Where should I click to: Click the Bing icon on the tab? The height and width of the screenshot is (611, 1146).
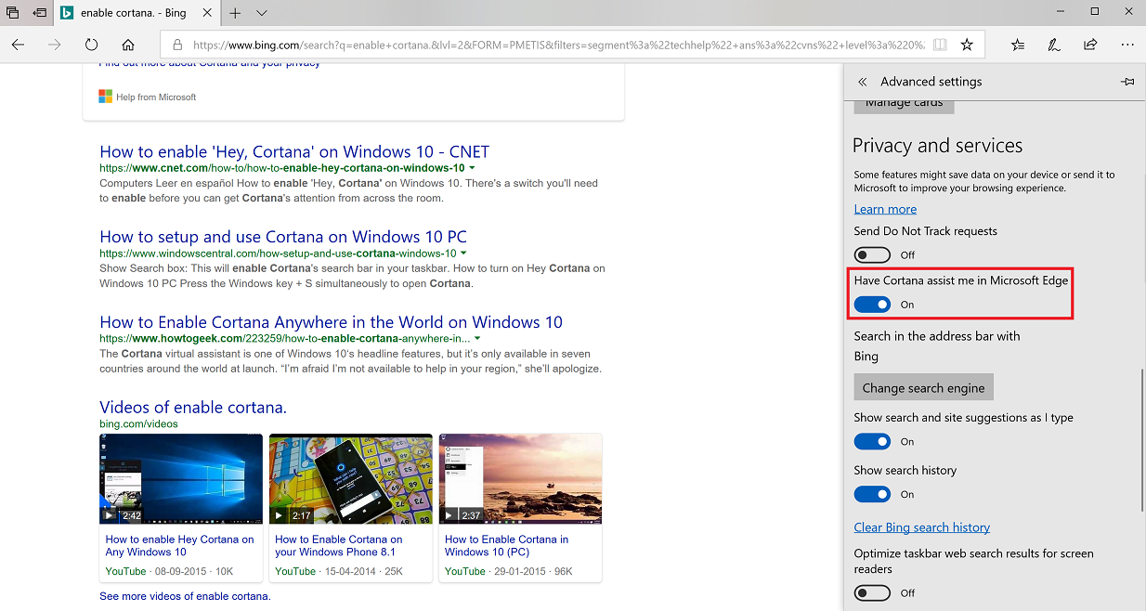click(67, 13)
